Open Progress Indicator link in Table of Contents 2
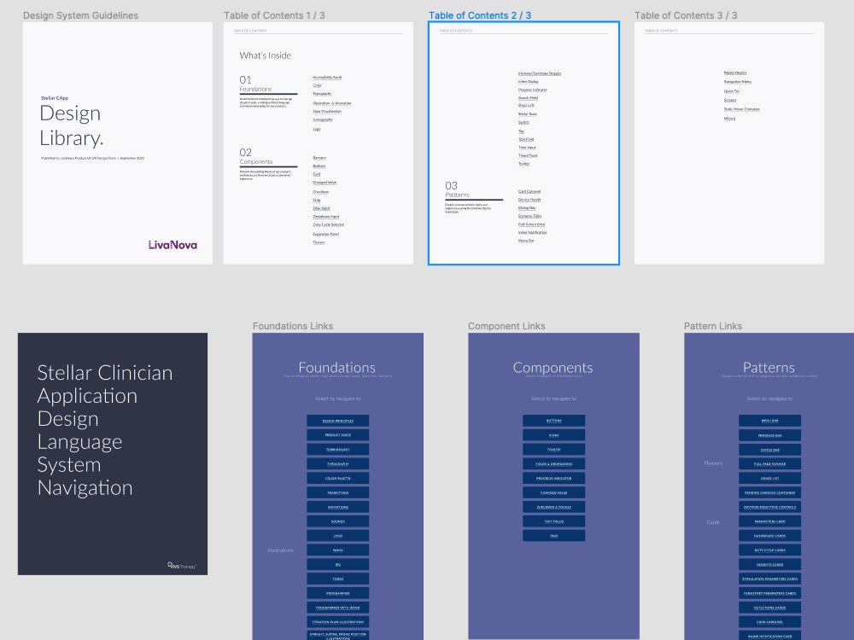 [532, 90]
